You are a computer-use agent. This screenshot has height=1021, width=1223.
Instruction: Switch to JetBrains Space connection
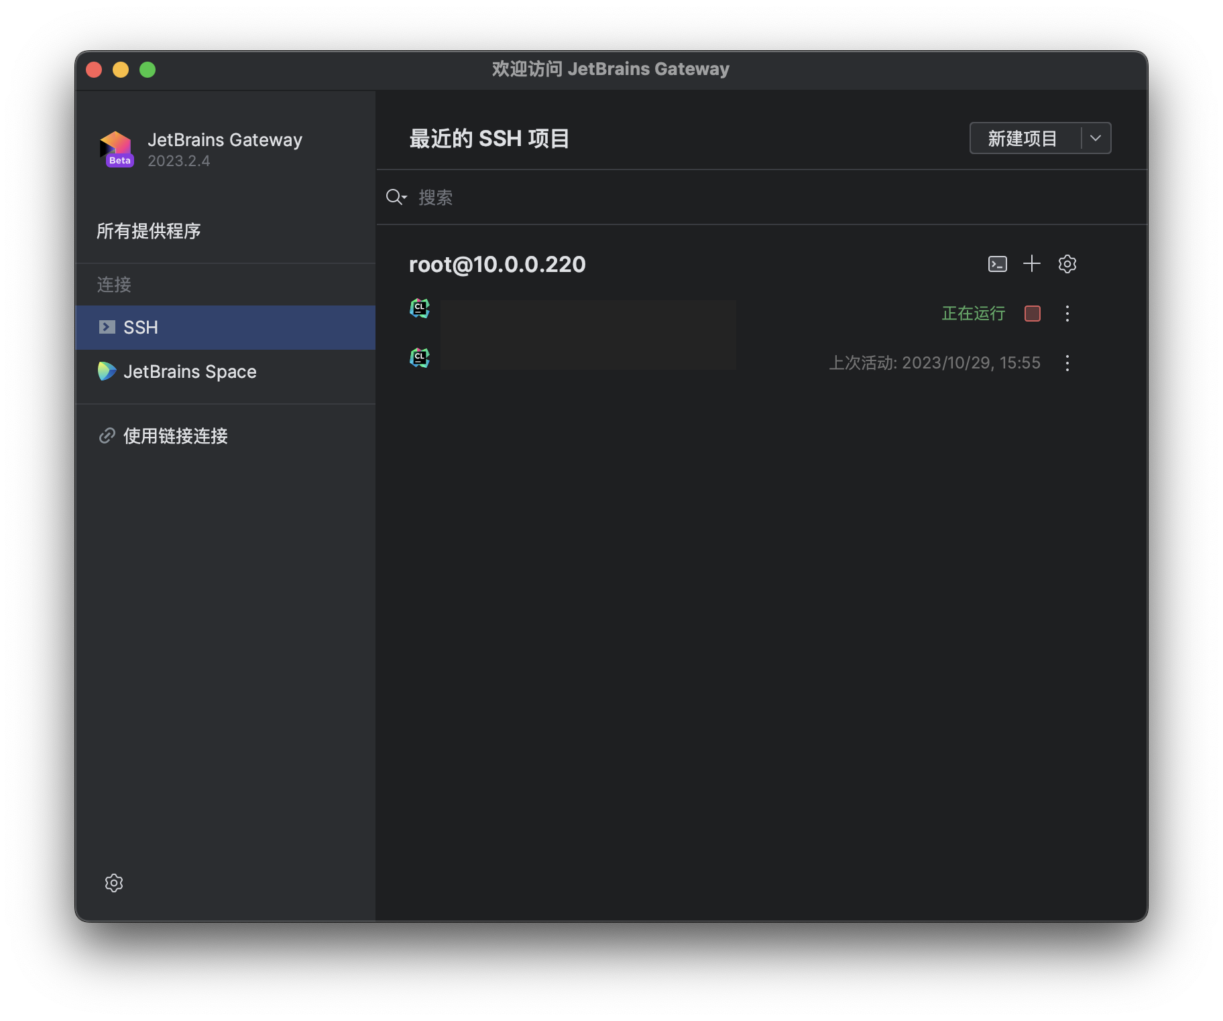(x=190, y=371)
